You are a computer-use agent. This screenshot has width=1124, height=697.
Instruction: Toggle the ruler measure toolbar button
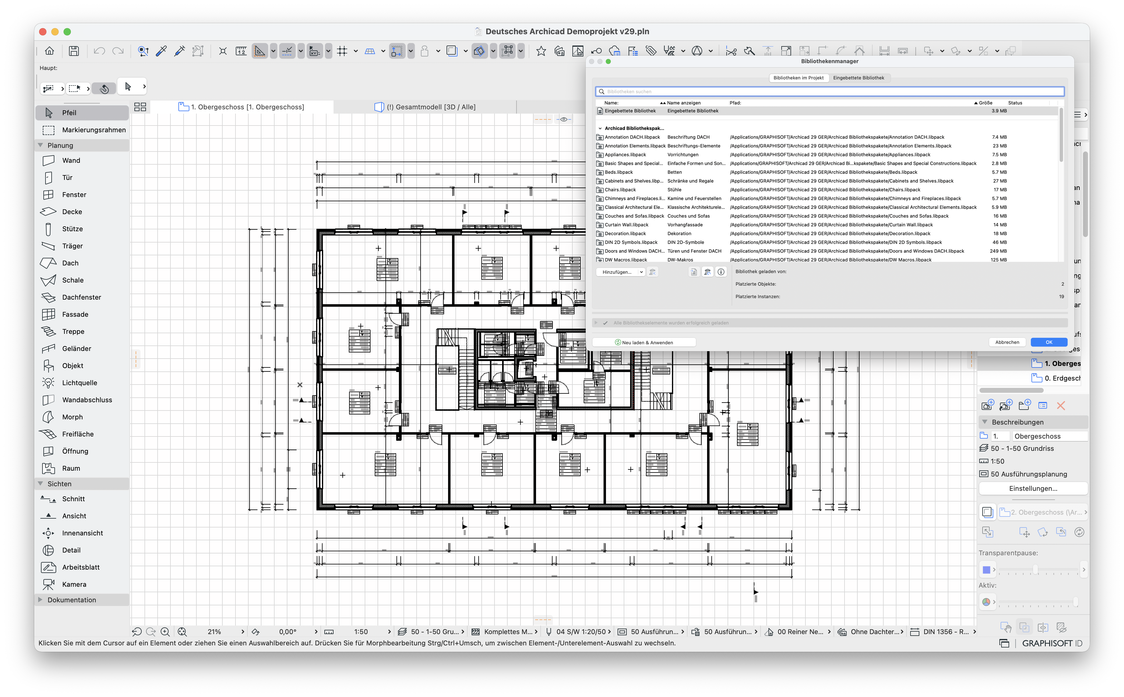tap(241, 51)
